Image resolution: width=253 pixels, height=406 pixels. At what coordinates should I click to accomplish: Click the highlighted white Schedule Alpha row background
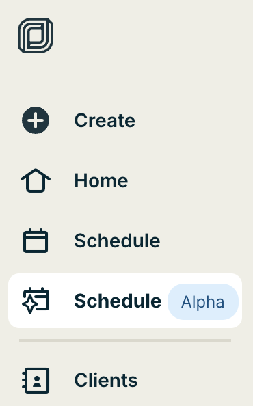[x=125, y=301]
